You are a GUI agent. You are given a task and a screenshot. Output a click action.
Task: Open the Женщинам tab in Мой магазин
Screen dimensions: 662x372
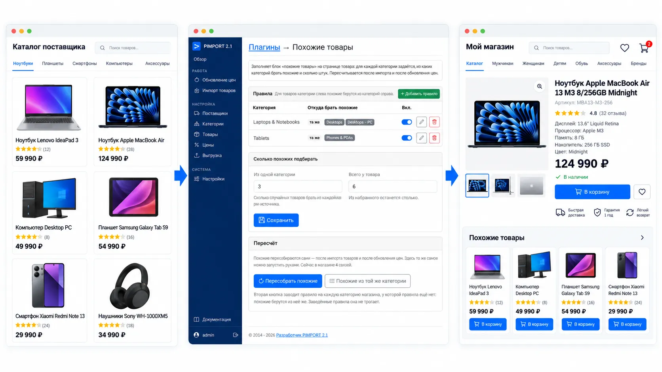point(533,63)
